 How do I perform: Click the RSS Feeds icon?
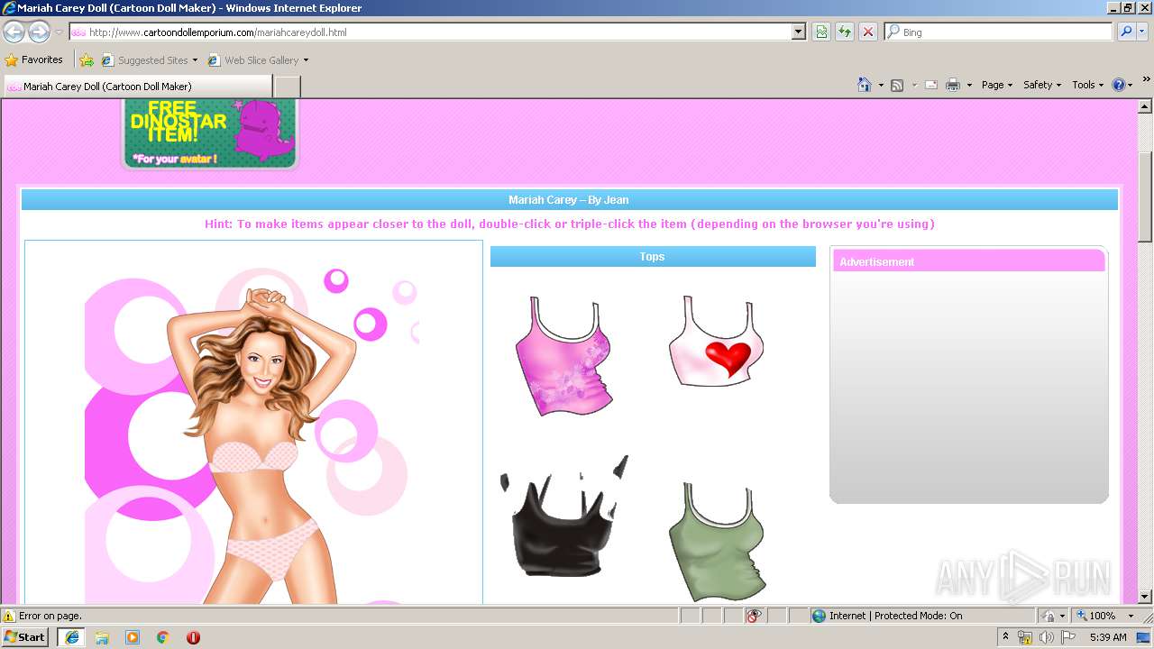(897, 85)
